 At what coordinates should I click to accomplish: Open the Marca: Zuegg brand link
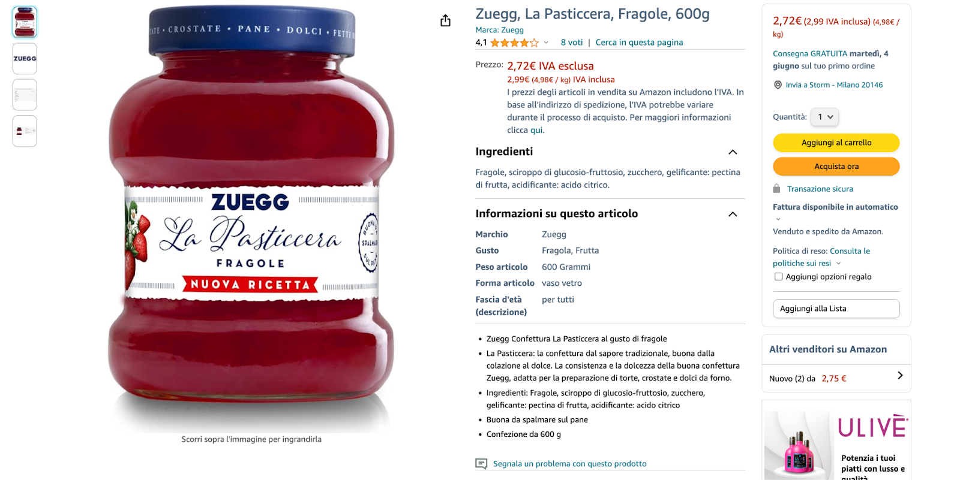[x=499, y=30]
